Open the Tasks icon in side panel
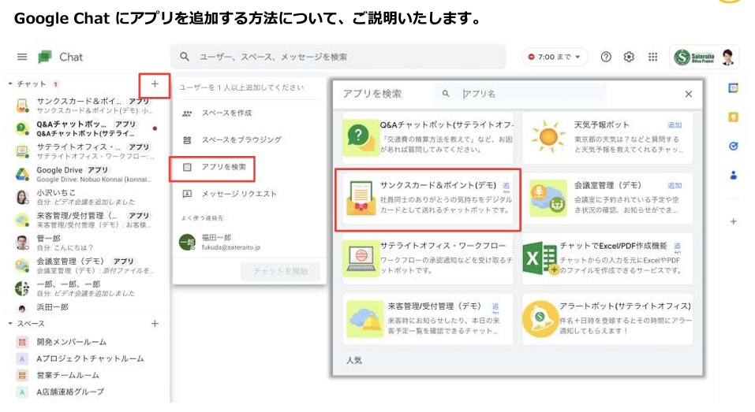 pos(733,146)
